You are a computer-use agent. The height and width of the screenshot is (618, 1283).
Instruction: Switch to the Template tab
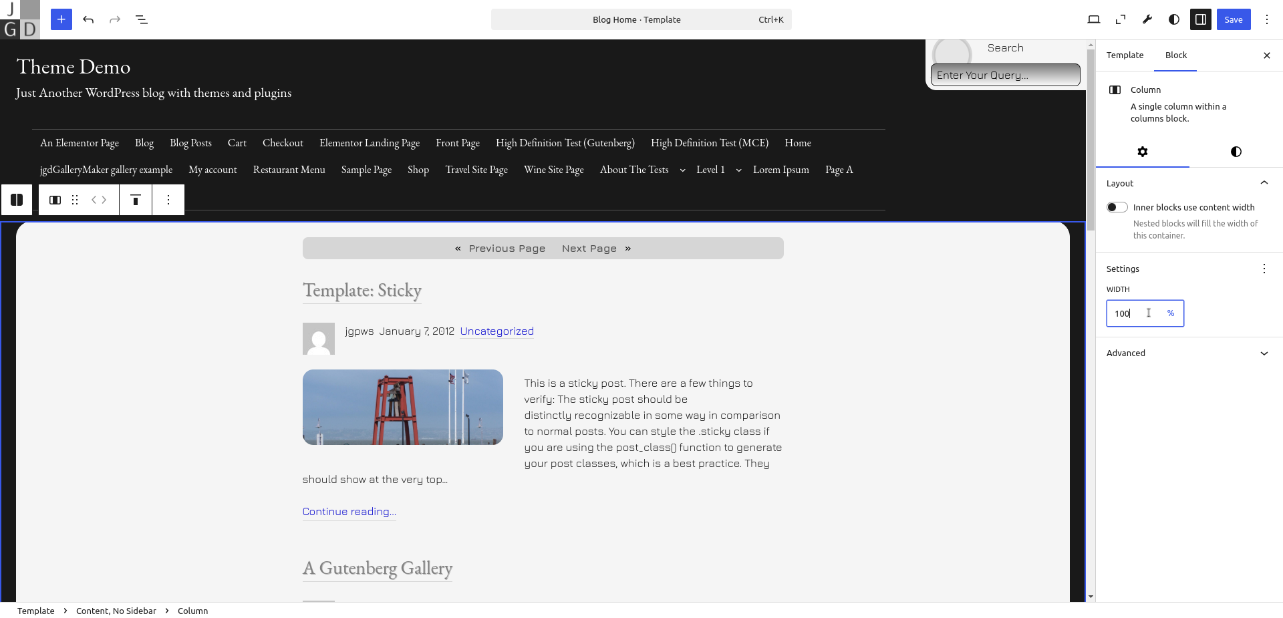point(1125,55)
